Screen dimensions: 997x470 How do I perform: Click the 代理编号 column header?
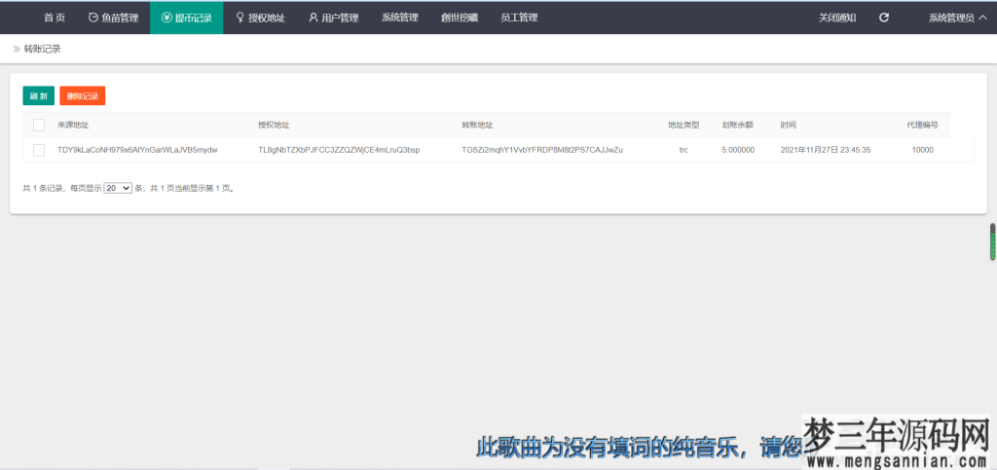(x=923, y=126)
